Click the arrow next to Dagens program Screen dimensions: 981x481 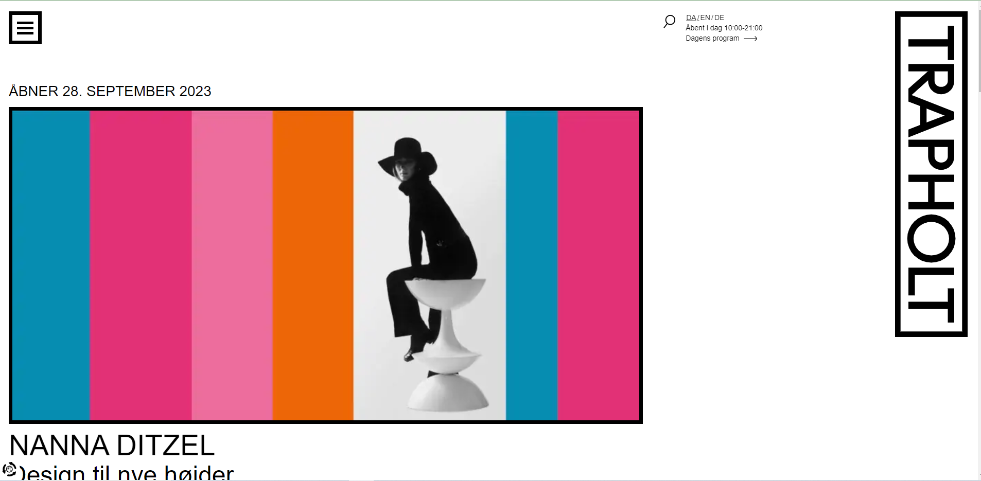(750, 39)
